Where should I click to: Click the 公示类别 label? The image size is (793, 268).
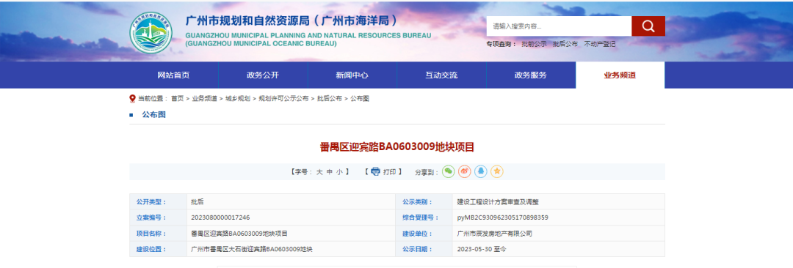pos(418,202)
